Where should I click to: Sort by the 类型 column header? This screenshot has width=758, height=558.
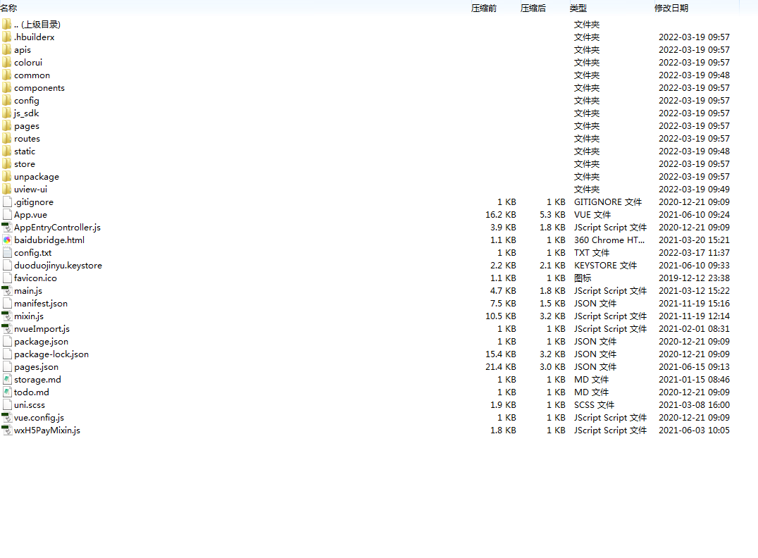[578, 8]
